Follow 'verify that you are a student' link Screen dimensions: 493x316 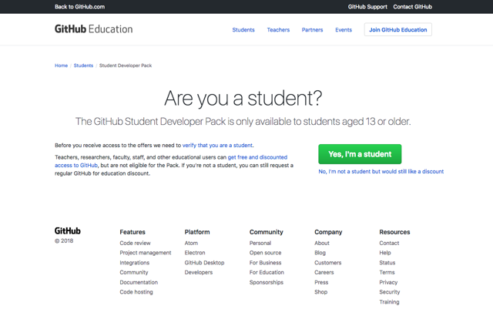[x=217, y=145]
